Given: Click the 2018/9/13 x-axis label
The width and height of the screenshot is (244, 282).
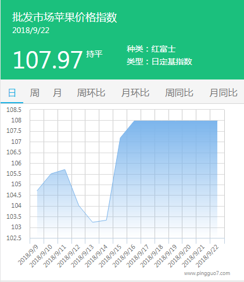Looking at the screenshot, I should pyautogui.click(x=82, y=256).
